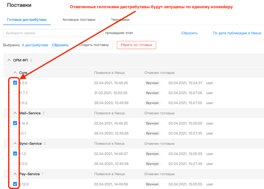Check Core distribution published 28.04.2020

click(x=15, y=103)
